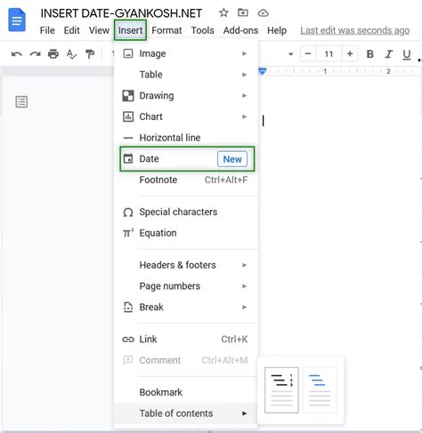Click the Undo icon

[17, 54]
